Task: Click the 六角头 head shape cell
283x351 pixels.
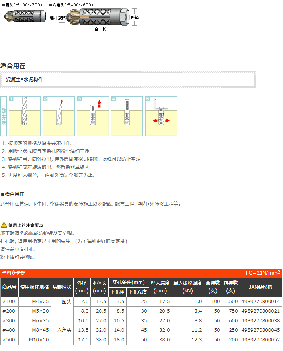Action: [64, 330]
